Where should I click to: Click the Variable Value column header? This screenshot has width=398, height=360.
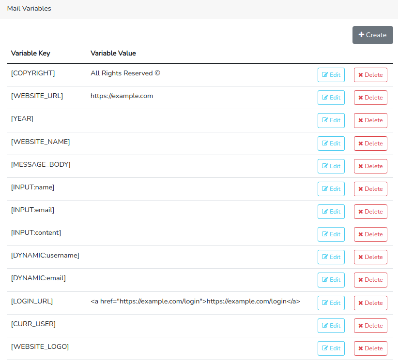point(113,53)
